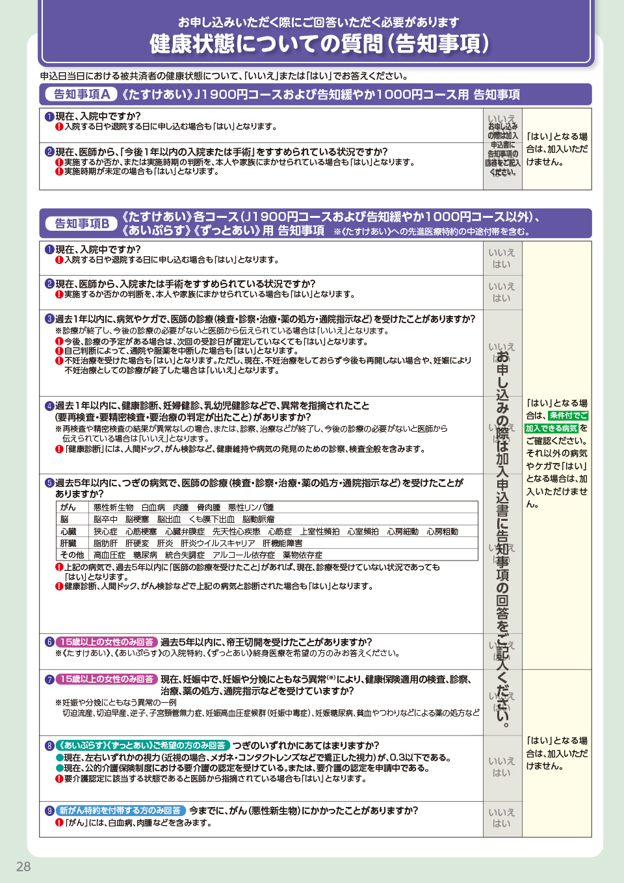Select はい for question 9 cancer history
This screenshot has height=883, width=624.
(x=501, y=824)
